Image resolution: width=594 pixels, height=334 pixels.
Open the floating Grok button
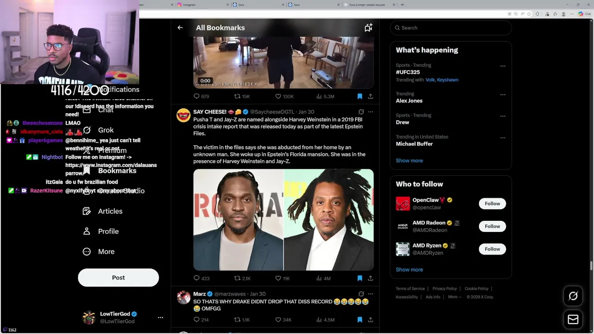point(573,296)
